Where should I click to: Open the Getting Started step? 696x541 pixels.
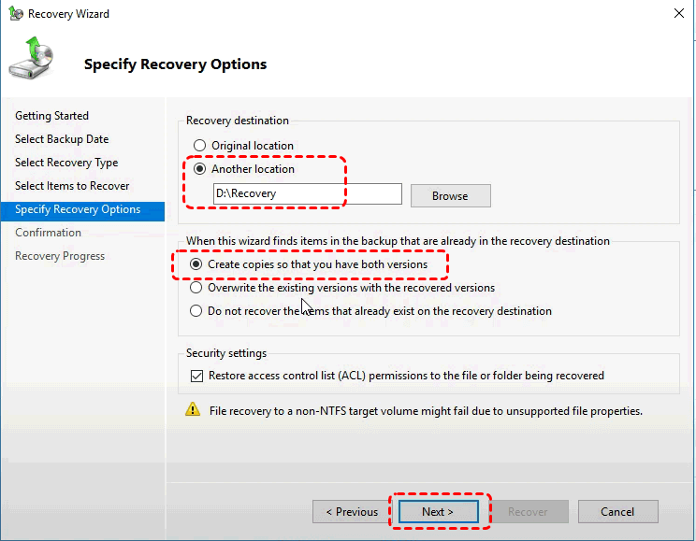point(52,116)
